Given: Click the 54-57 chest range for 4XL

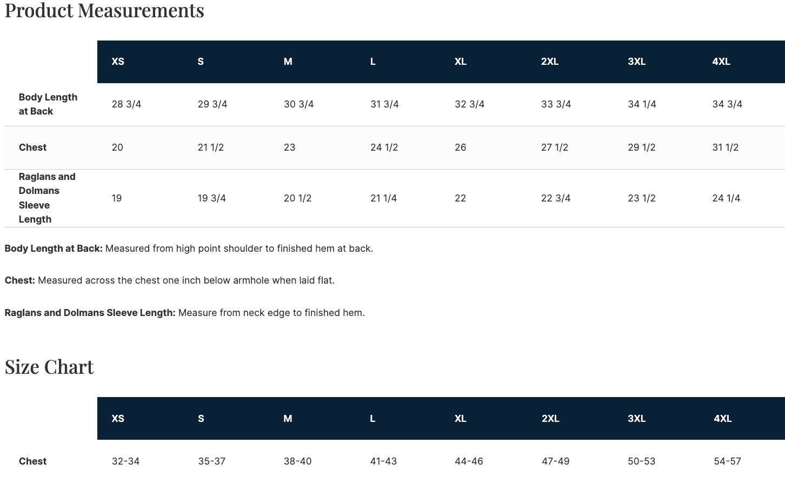Looking at the screenshot, I should coord(727,461).
